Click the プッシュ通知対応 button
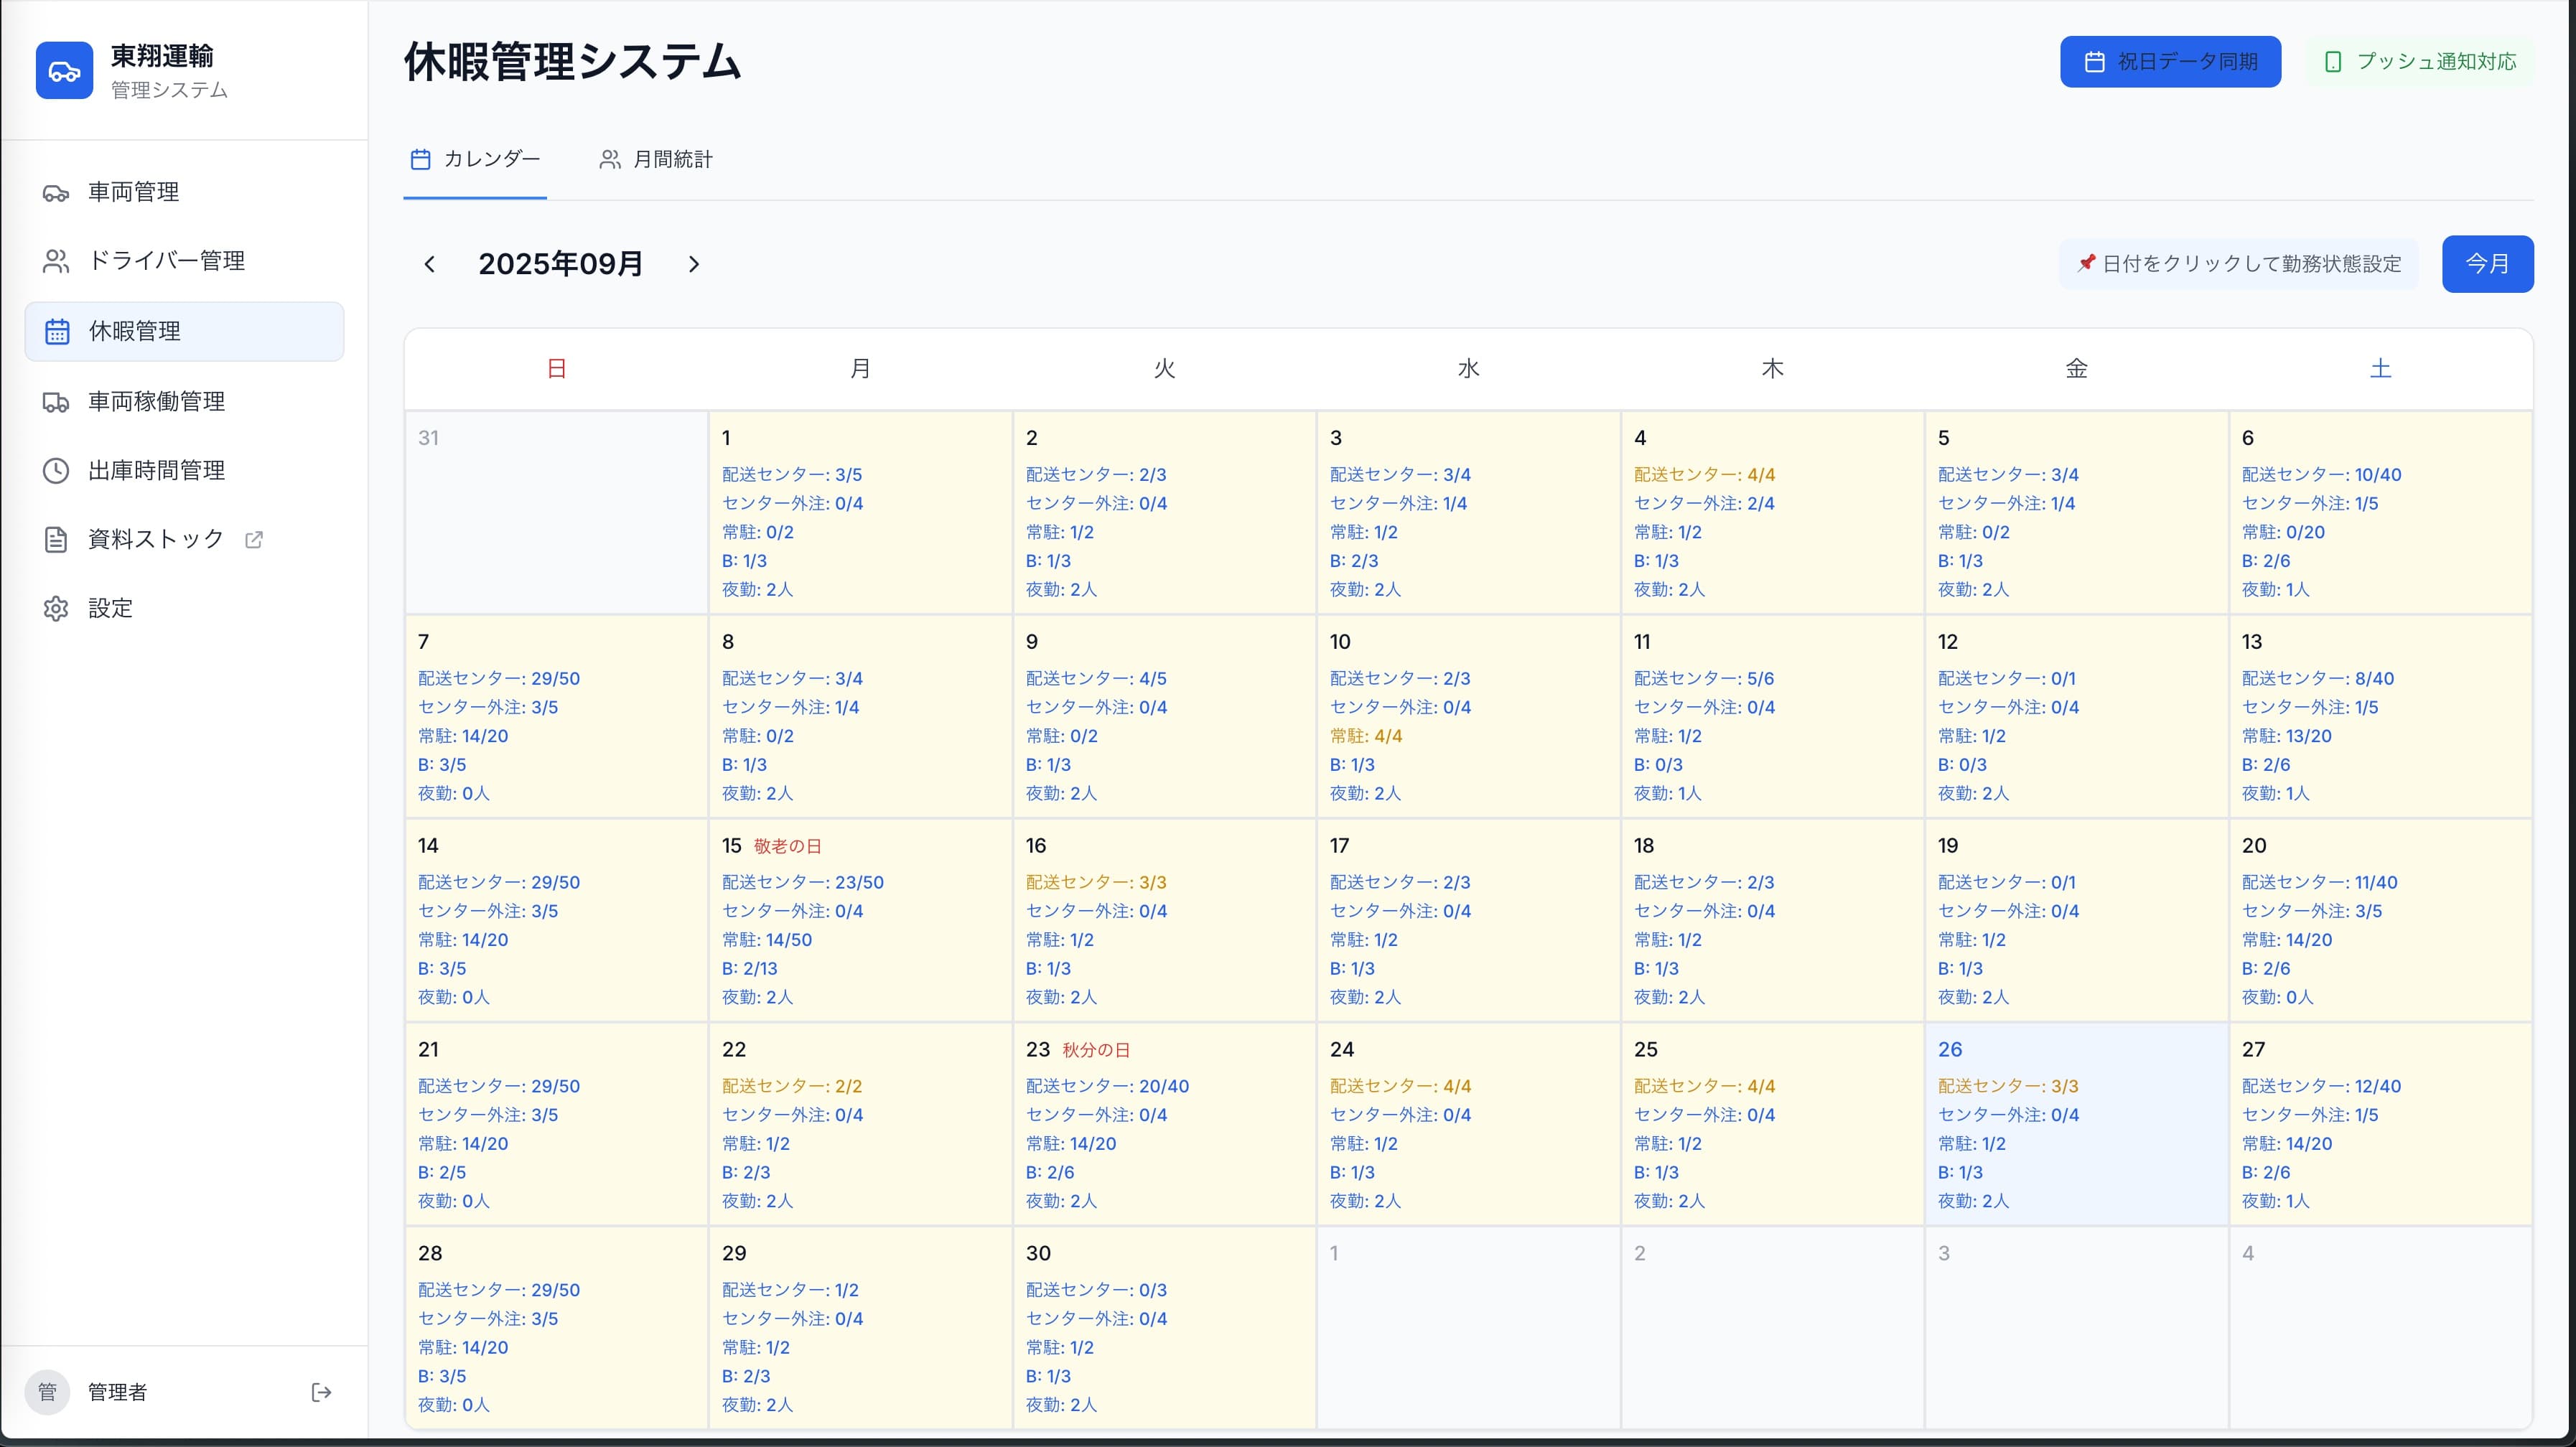The image size is (2576, 1447). [2420, 62]
